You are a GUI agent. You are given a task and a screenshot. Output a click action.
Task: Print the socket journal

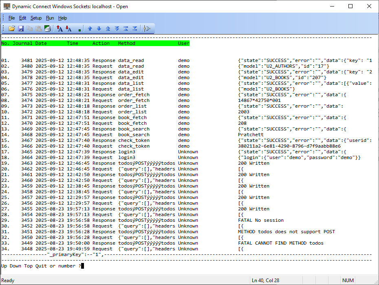pyautogui.click(x=48, y=28)
